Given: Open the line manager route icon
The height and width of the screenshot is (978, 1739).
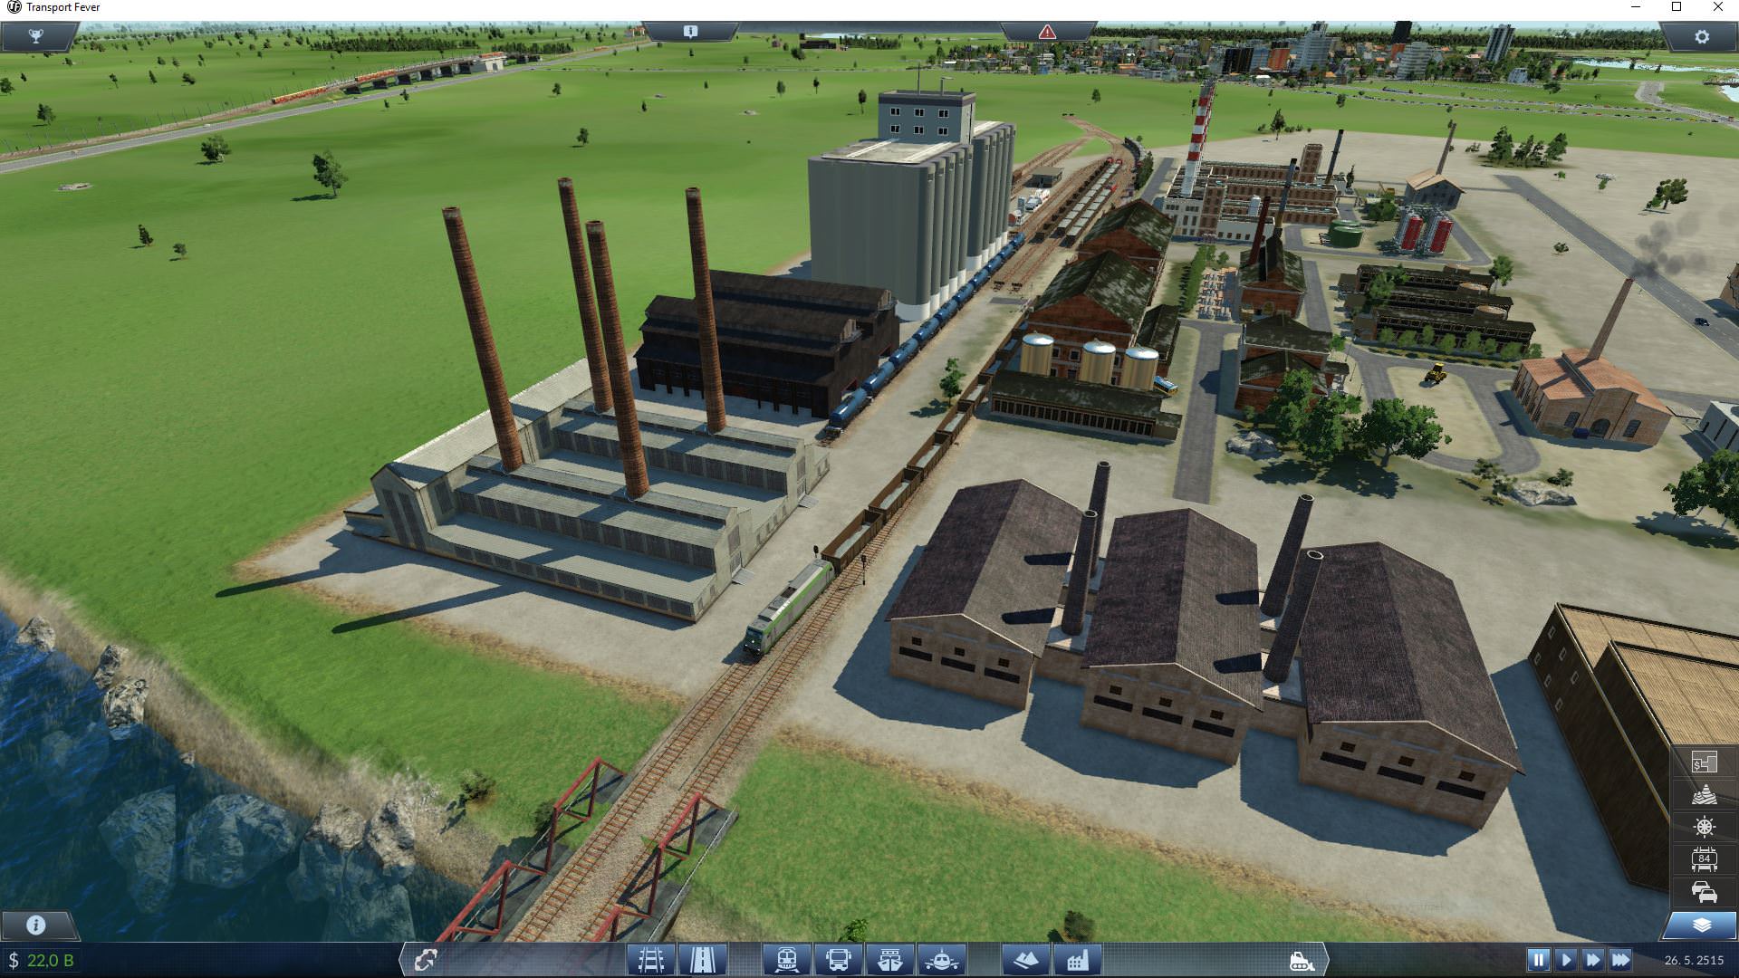Looking at the screenshot, I should 426,960.
